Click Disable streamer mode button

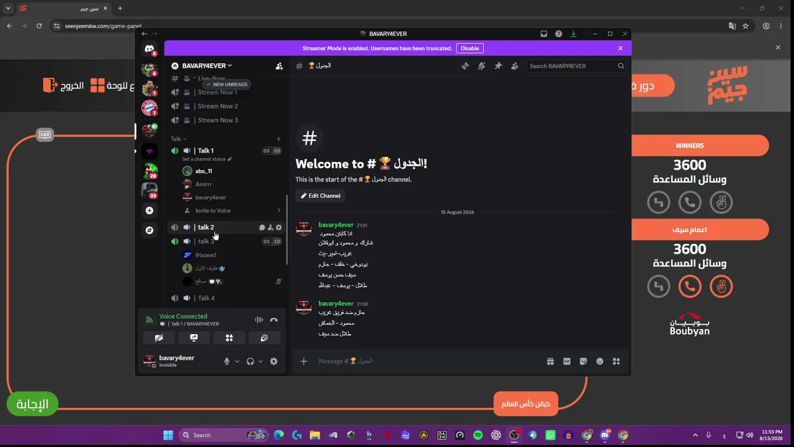point(470,48)
